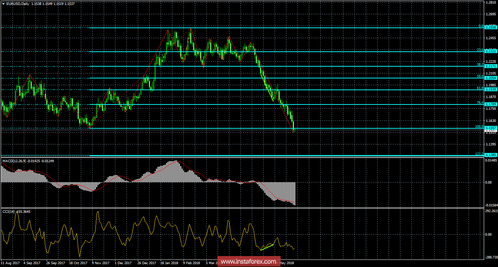
Task: Select the 1.1939 Fibonacci price tag
Action: pyautogui.click(x=491, y=89)
